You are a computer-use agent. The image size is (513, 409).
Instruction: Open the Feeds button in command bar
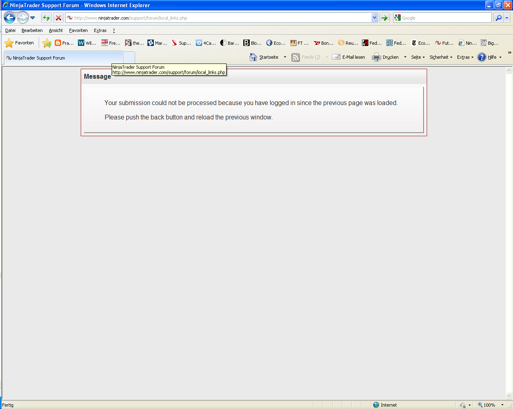point(306,57)
